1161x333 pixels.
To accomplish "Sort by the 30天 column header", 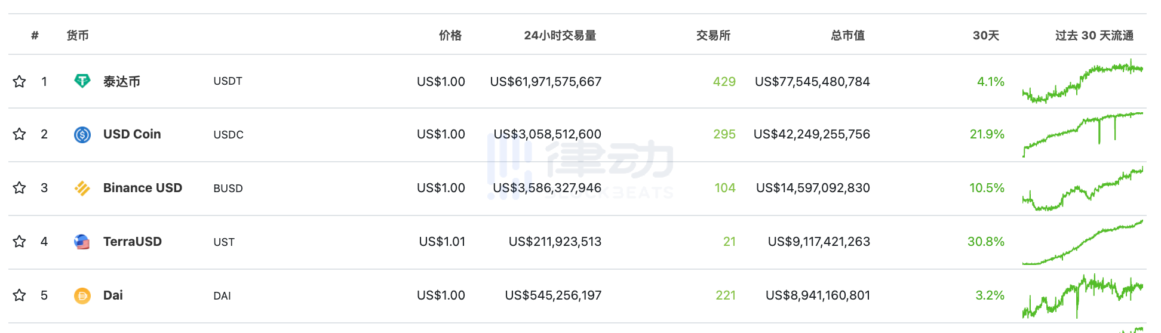I will 985,36.
